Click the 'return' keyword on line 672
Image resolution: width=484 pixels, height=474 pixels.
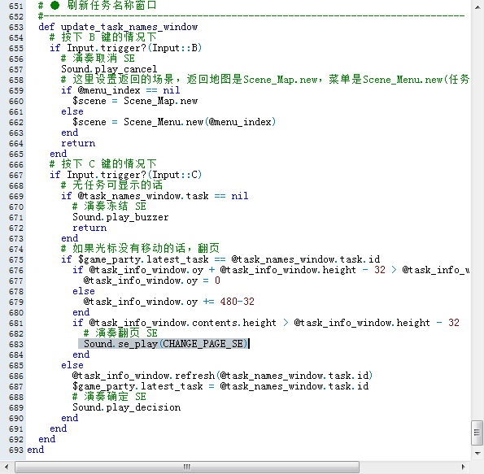pyautogui.click(x=89, y=228)
